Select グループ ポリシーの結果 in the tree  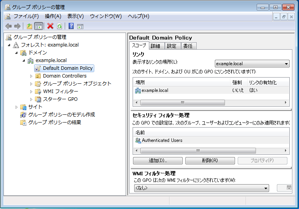(55, 123)
